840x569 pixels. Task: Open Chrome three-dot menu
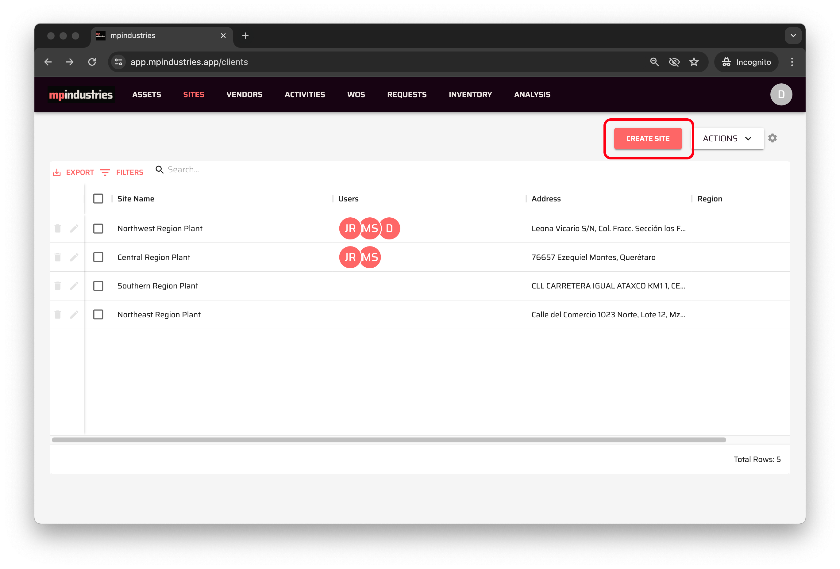point(792,62)
